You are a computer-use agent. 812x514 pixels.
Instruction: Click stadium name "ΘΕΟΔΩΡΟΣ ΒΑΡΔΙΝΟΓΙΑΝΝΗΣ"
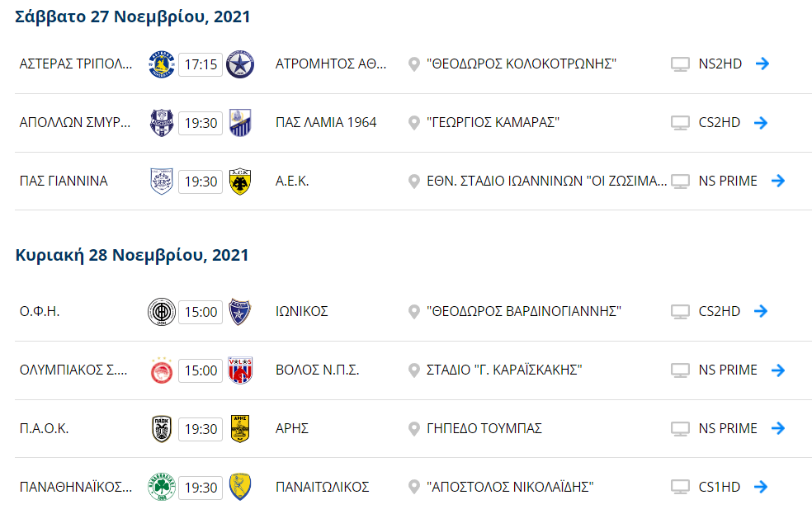pyautogui.click(x=524, y=312)
